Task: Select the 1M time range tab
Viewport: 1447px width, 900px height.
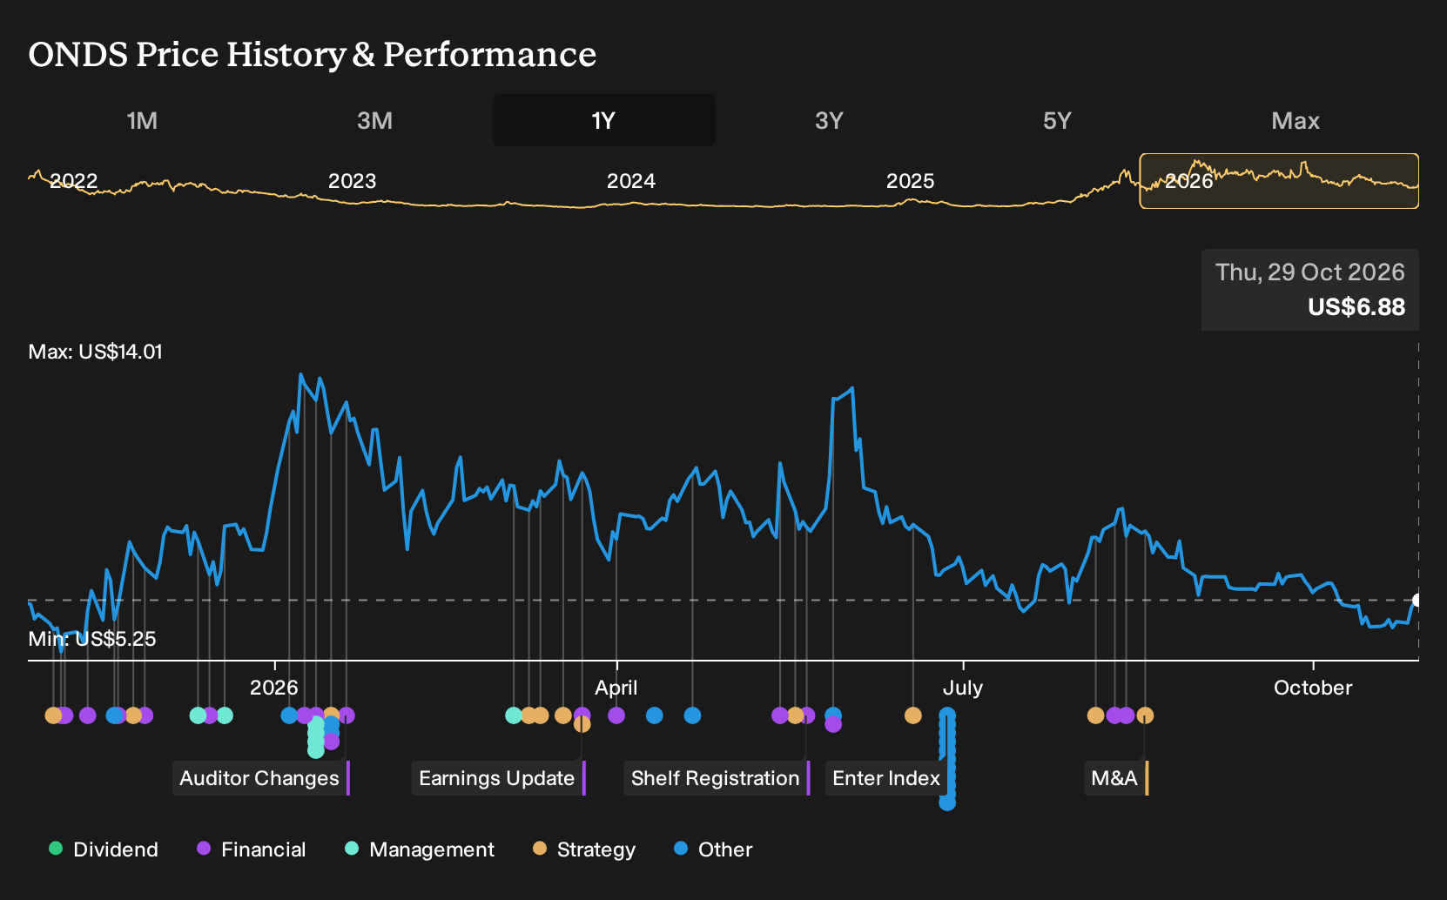Action: point(142,120)
